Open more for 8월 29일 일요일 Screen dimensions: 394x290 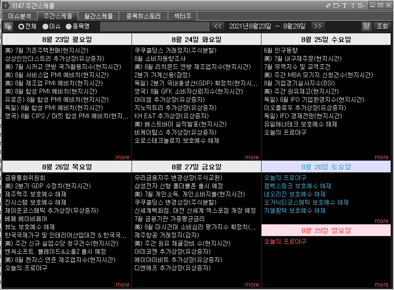tap(381, 285)
